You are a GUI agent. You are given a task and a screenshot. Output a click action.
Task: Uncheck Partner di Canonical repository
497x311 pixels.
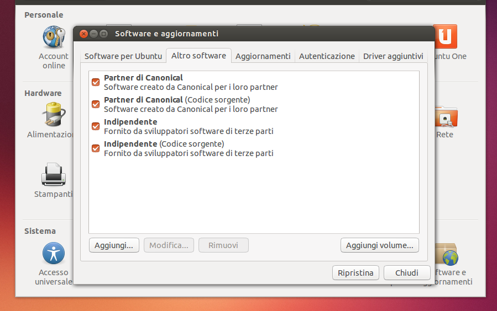[x=96, y=82]
